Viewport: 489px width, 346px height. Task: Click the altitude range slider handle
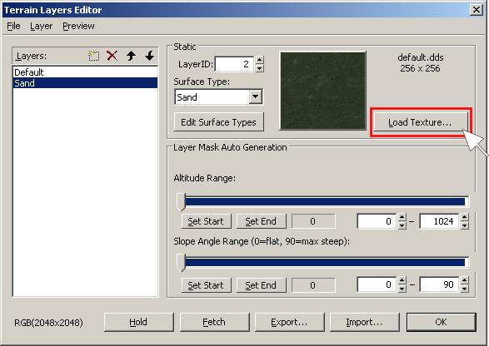pos(182,202)
